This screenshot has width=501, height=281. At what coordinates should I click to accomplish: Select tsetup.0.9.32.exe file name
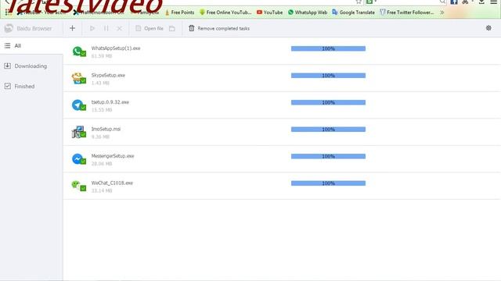110,102
